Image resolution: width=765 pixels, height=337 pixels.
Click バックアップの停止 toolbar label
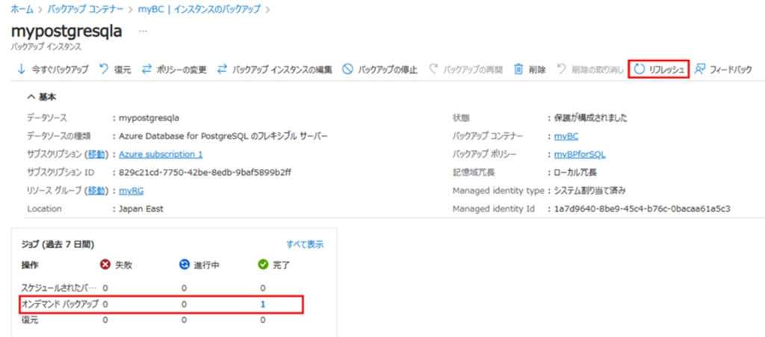[x=388, y=69]
